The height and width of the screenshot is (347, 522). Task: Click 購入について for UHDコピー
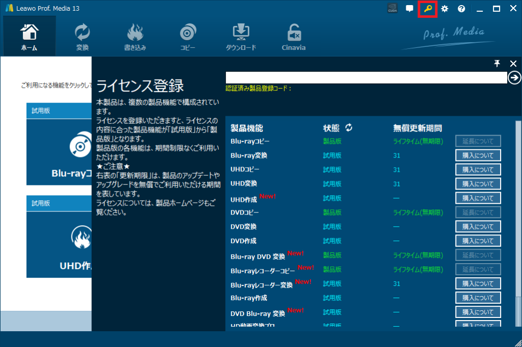tap(478, 170)
